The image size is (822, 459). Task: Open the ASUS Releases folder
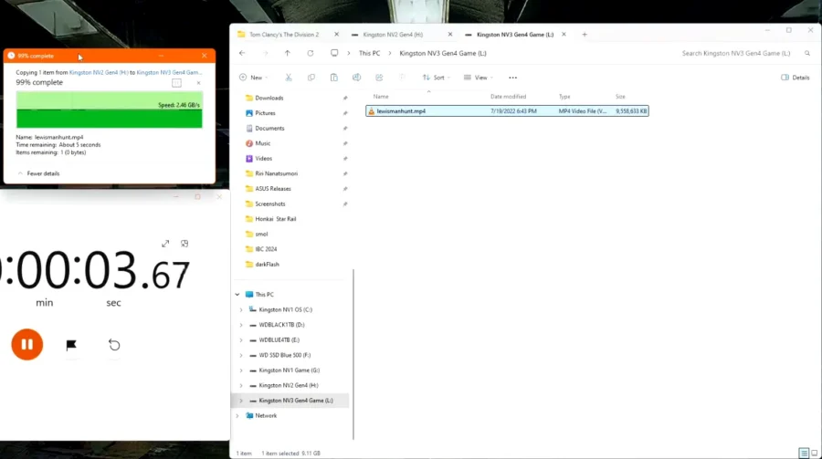point(272,189)
